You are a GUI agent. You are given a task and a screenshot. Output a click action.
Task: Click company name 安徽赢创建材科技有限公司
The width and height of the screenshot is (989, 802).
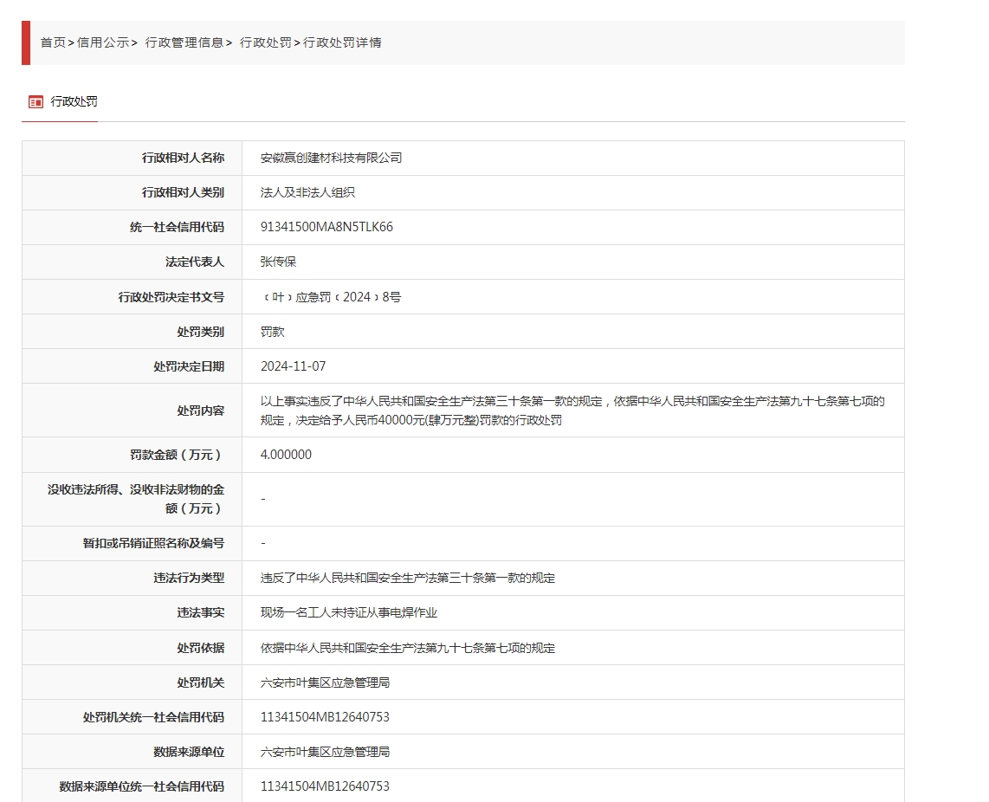point(331,158)
